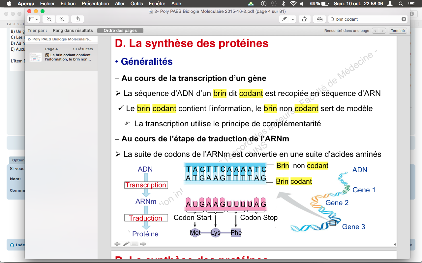422x263 pixels.
Task: Select Ordre des pages sorting
Action: [x=120, y=31]
